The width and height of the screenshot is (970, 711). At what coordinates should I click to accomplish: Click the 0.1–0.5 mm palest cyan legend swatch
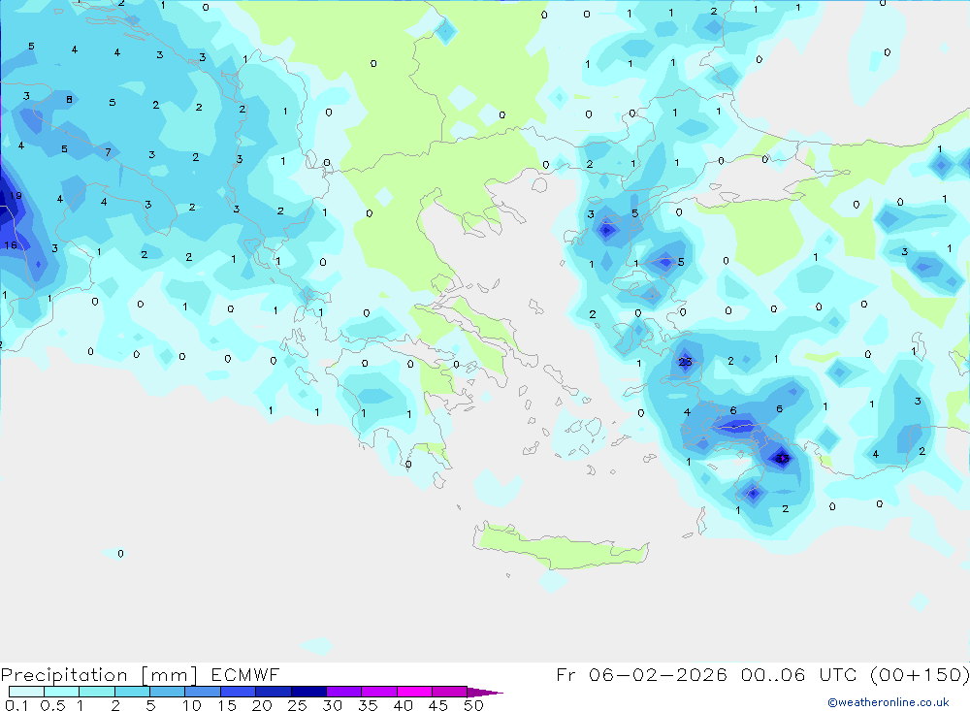coord(26,692)
